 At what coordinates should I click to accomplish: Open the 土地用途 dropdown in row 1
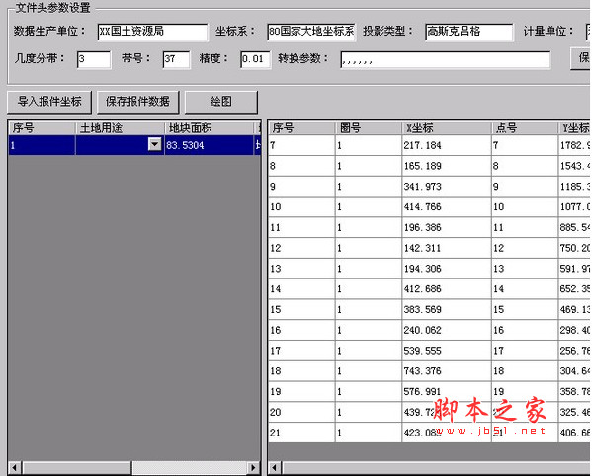point(155,144)
